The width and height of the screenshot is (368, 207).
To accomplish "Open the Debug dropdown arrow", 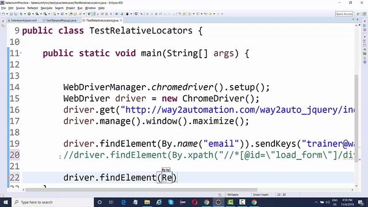I will pyautogui.click(x=25, y=14).
